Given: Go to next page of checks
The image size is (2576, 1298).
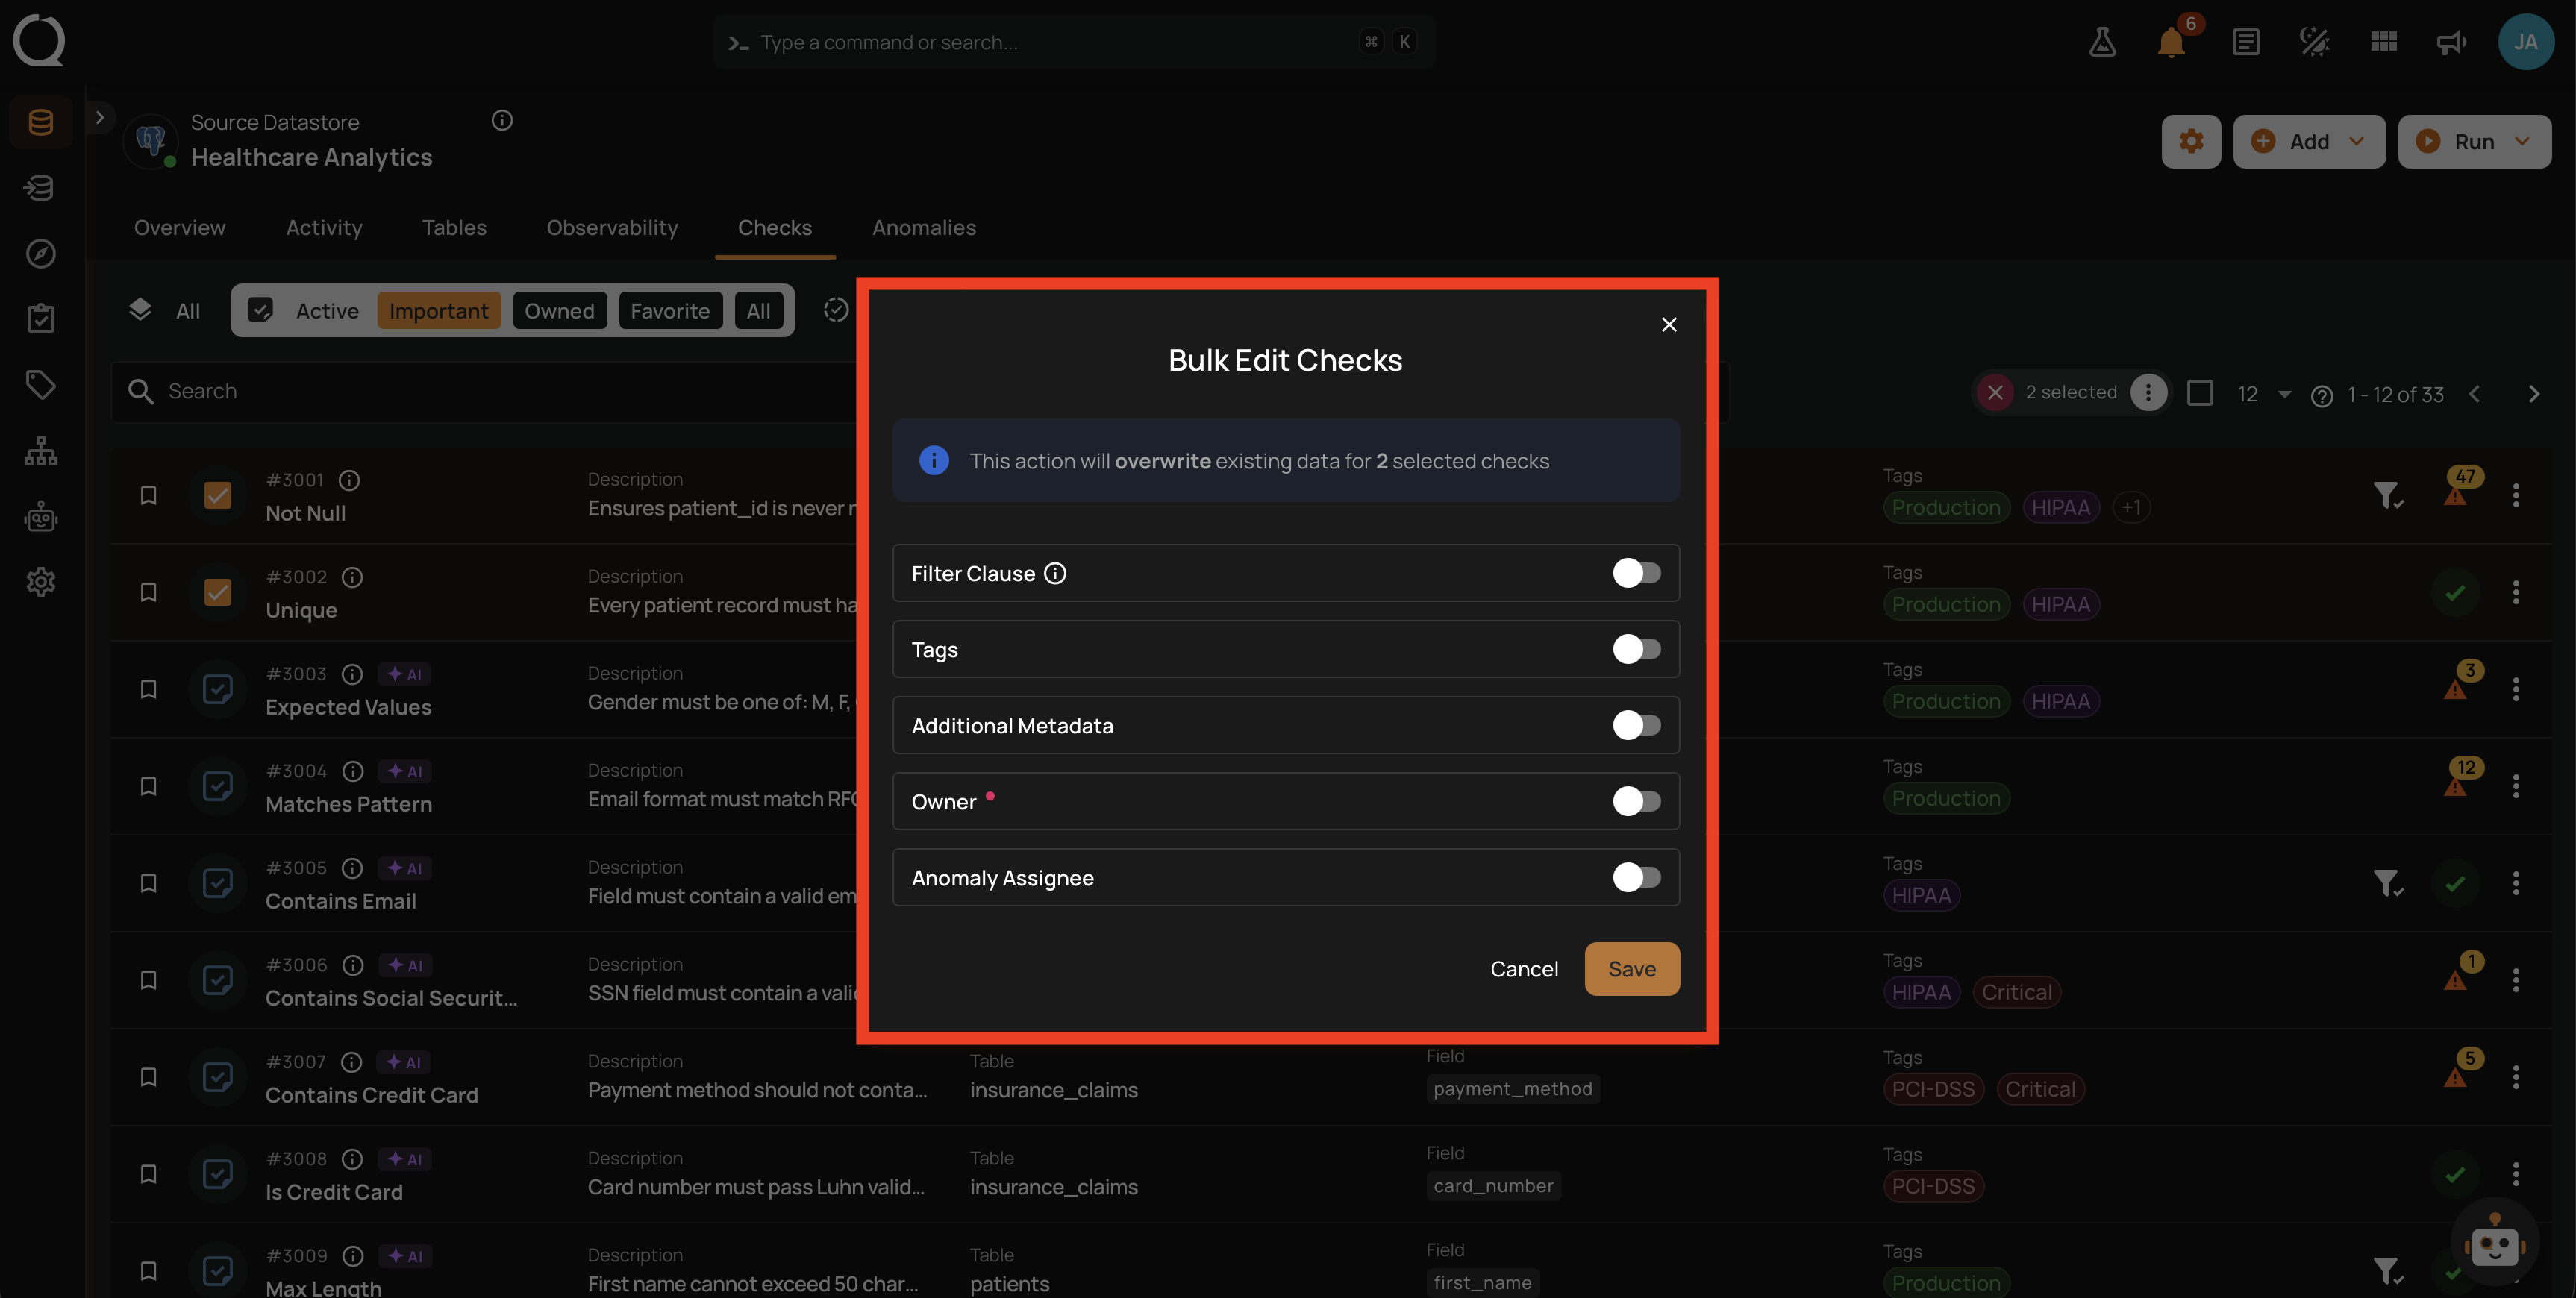Looking at the screenshot, I should (2533, 394).
